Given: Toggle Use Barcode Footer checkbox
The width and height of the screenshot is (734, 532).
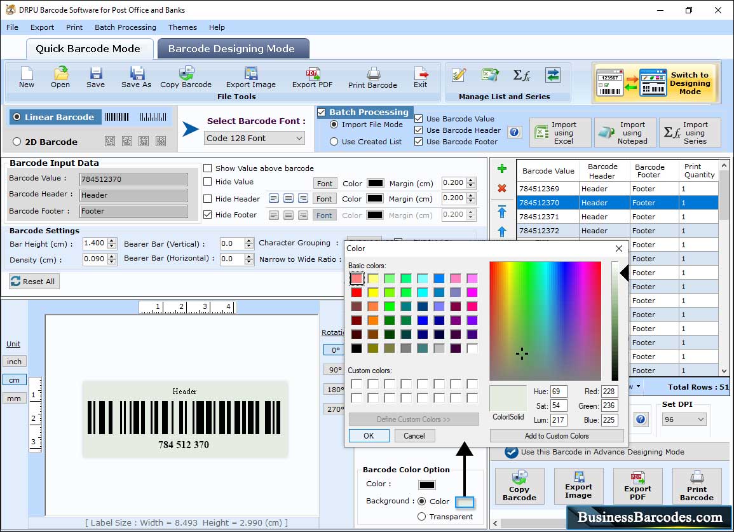Looking at the screenshot, I should pos(419,142).
